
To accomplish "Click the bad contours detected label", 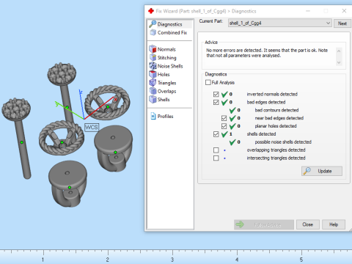I will pos(276,110).
